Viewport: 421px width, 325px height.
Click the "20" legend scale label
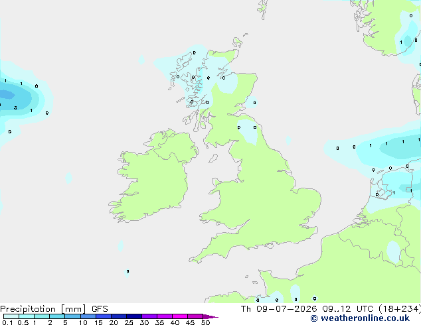pos(114,322)
